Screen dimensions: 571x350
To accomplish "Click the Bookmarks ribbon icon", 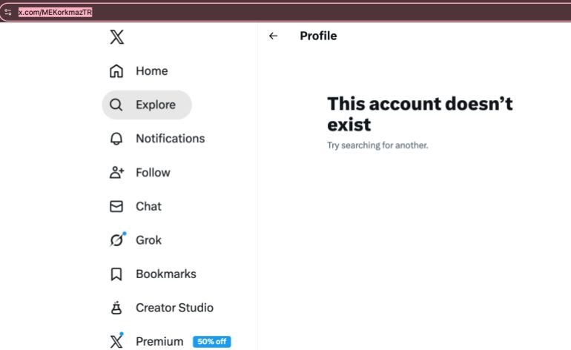I will coord(116,274).
